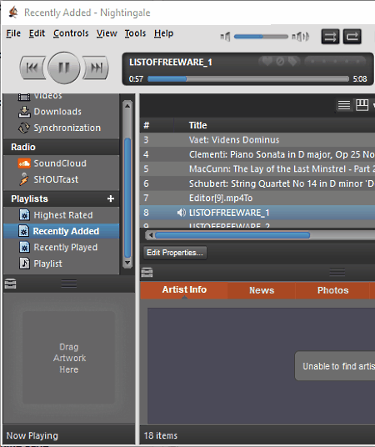Click the content pane grip handle
This screenshot has width=375, height=447.
pyautogui.click(x=337, y=272)
